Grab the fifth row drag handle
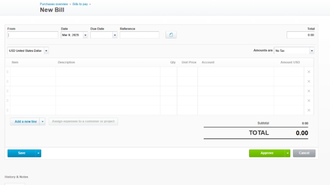 click(x=7, y=110)
